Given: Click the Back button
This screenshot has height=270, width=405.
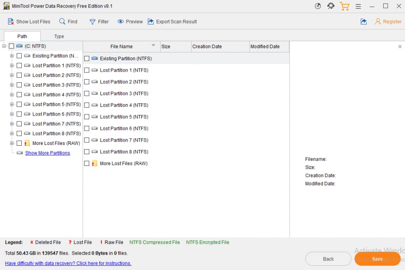Looking at the screenshot, I should click(x=328, y=259).
